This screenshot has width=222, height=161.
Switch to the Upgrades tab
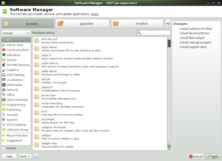[83, 24]
